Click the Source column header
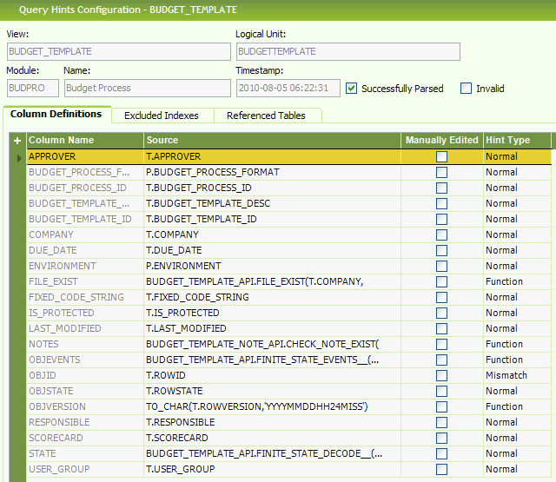The width and height of the screenshot is (556, 482). click(273, 141)
